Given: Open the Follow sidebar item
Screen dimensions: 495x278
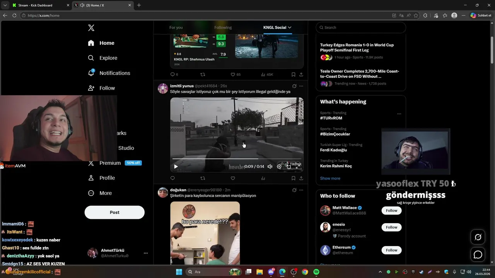Looking at the screenshot, I should [x=101, y=88].
